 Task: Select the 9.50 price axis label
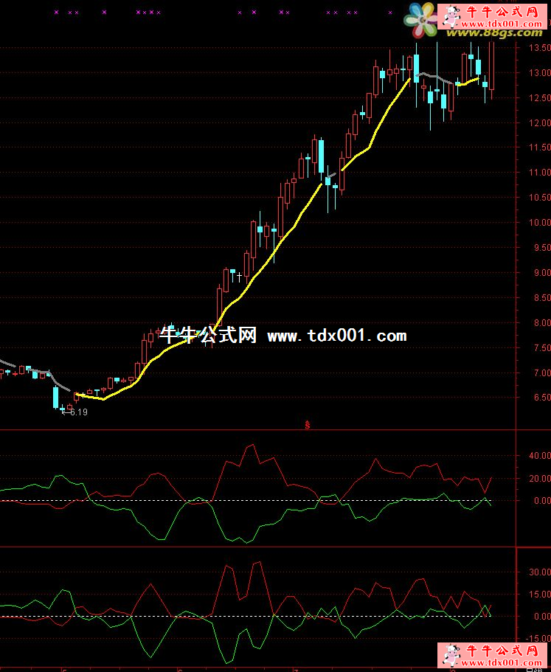542,248
